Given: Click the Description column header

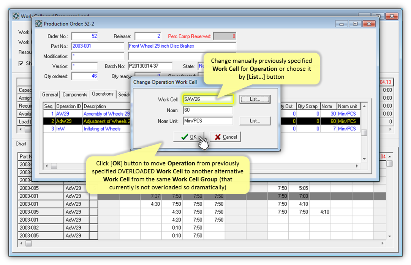Looking at the screenshot, I should (x=106, y=106).
